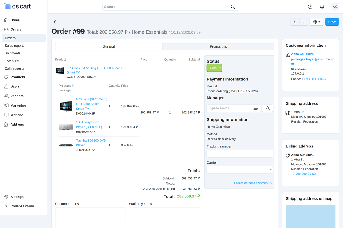Viewport: 343px width, 228px height.
Task: Open the Toshiba SD3300 DVD Player link
Action: click(x=91, y=143)
